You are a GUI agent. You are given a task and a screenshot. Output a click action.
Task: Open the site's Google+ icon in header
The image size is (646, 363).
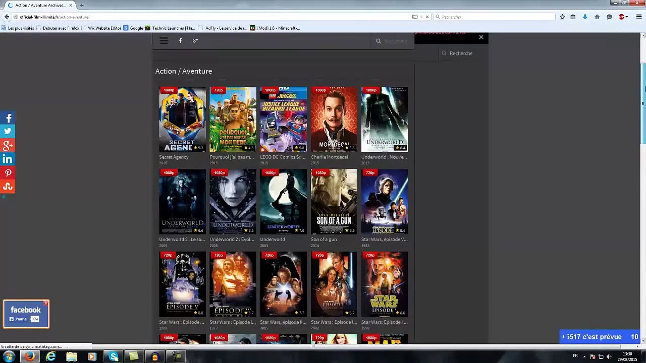tap(195, 40)
